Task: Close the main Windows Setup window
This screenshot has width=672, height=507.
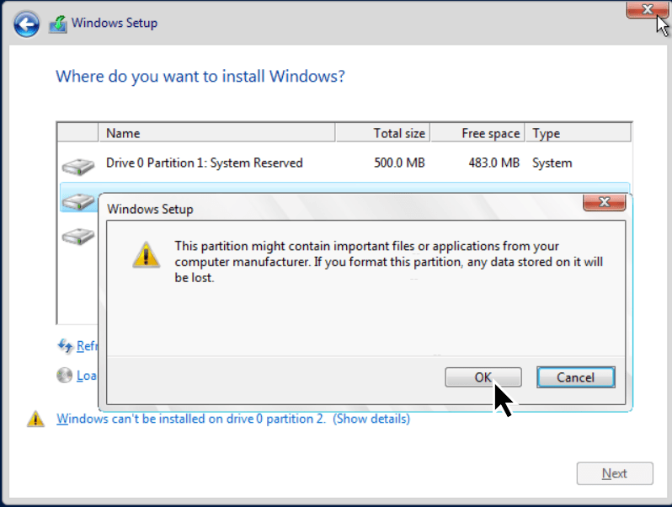Action: pyautogui.click(x=647, y=9)
